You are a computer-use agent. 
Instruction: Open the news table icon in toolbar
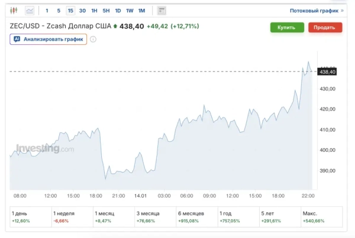(x=162, y=11)
